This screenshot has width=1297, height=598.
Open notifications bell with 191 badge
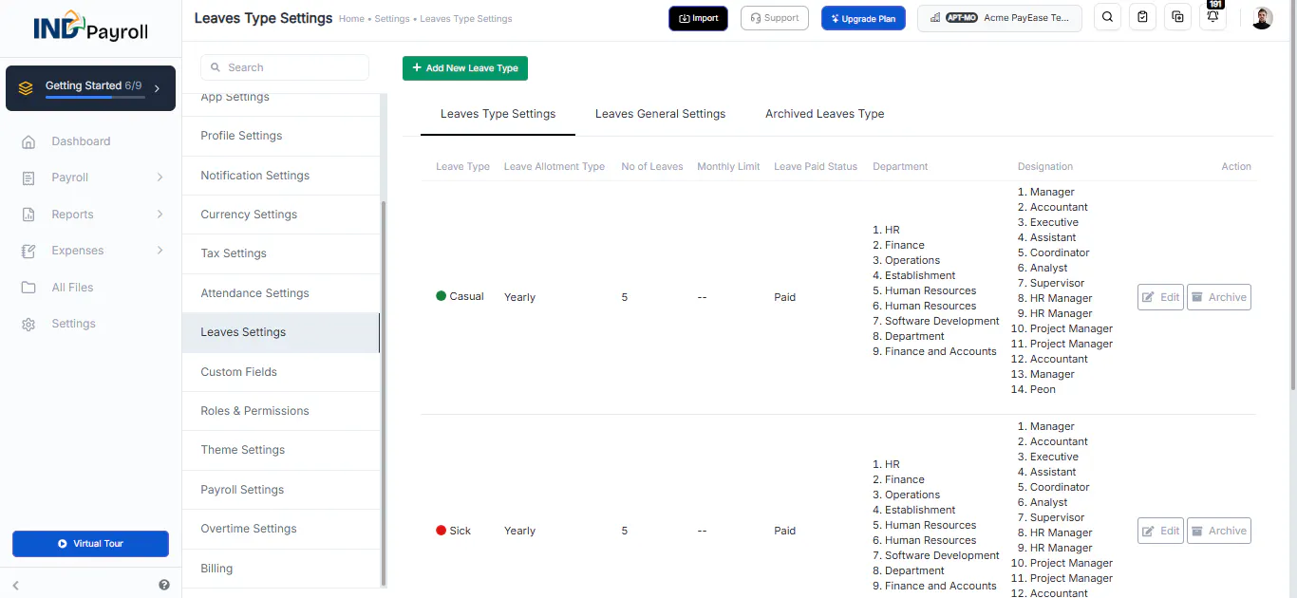click(x=1213, y=17)
